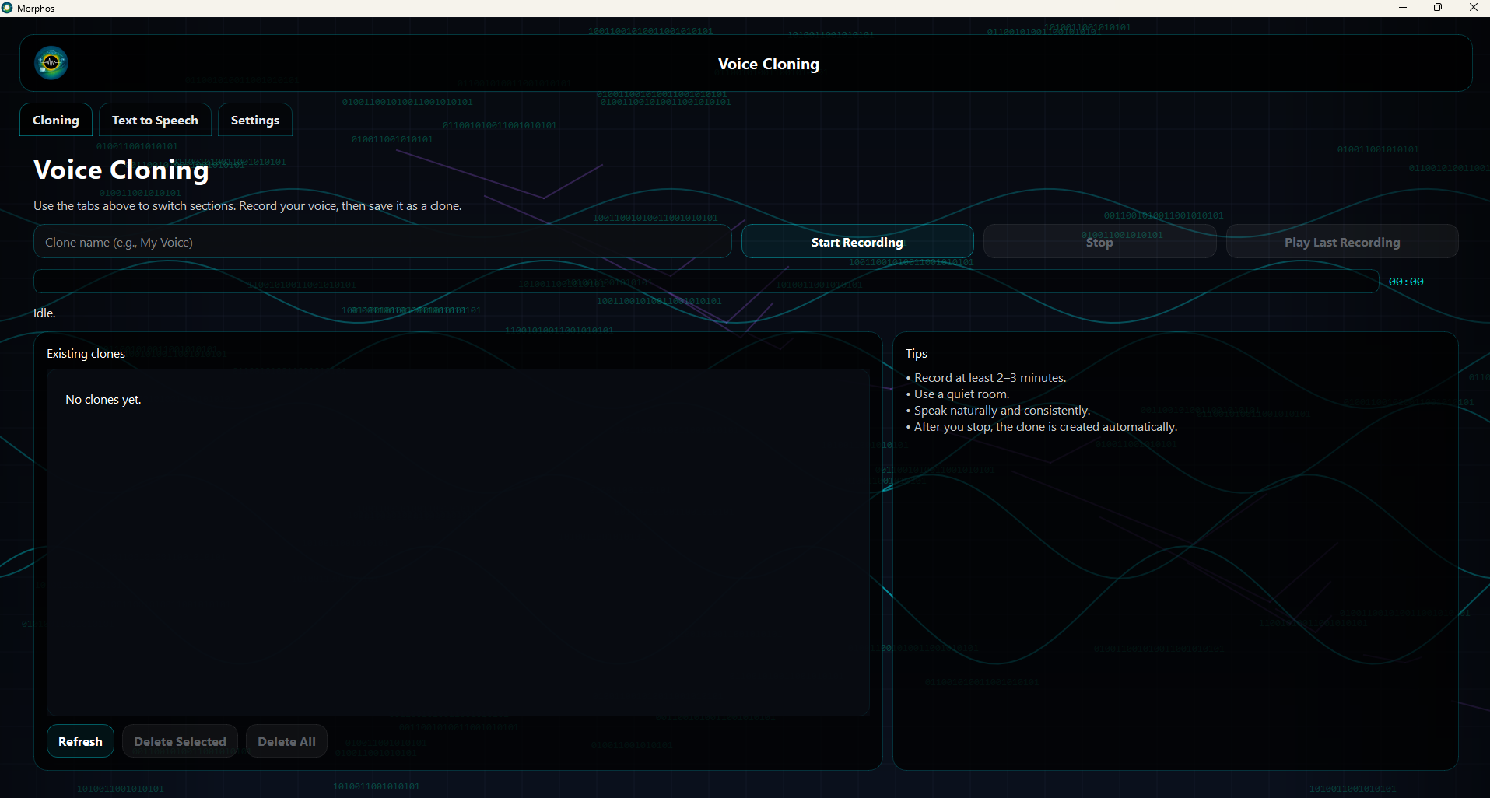Play Last Recording

pyautogui.click(x=1342, y=242)
